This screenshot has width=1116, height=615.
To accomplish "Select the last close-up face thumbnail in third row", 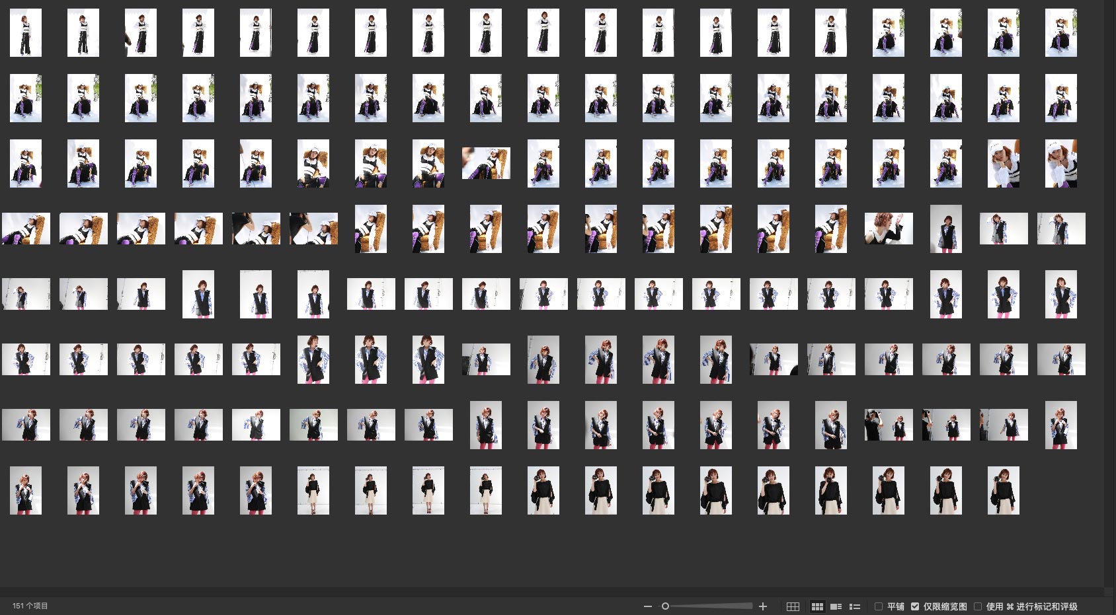I will pyautogui.click(x=1060, y=163).
